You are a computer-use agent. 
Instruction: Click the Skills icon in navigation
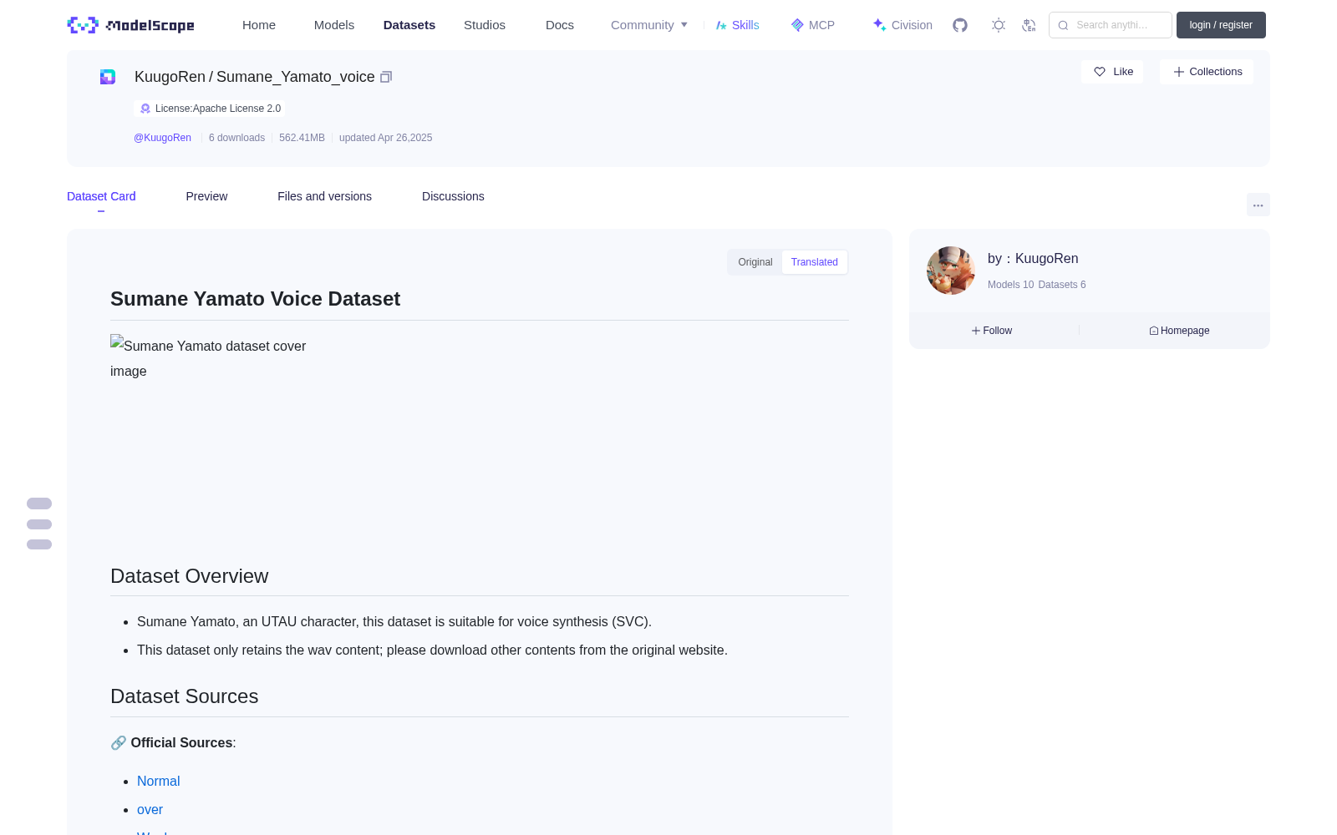pyautogui.click(x=721, y=25)
